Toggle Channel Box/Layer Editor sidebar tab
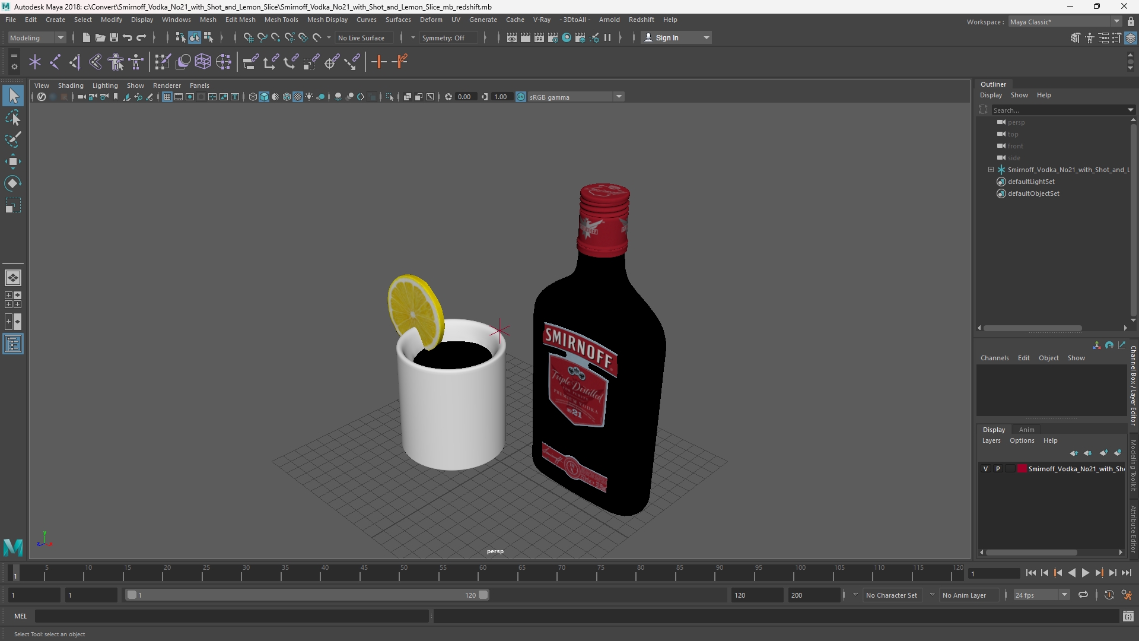The image size is (1139, 641). pos(1133,386)
